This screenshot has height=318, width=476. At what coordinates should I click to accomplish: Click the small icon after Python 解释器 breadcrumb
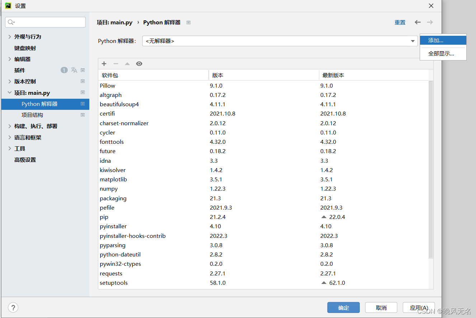click(x=188, y=23)
